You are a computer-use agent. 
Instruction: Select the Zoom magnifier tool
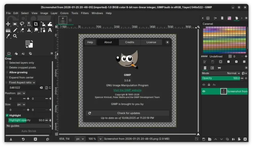15,36
